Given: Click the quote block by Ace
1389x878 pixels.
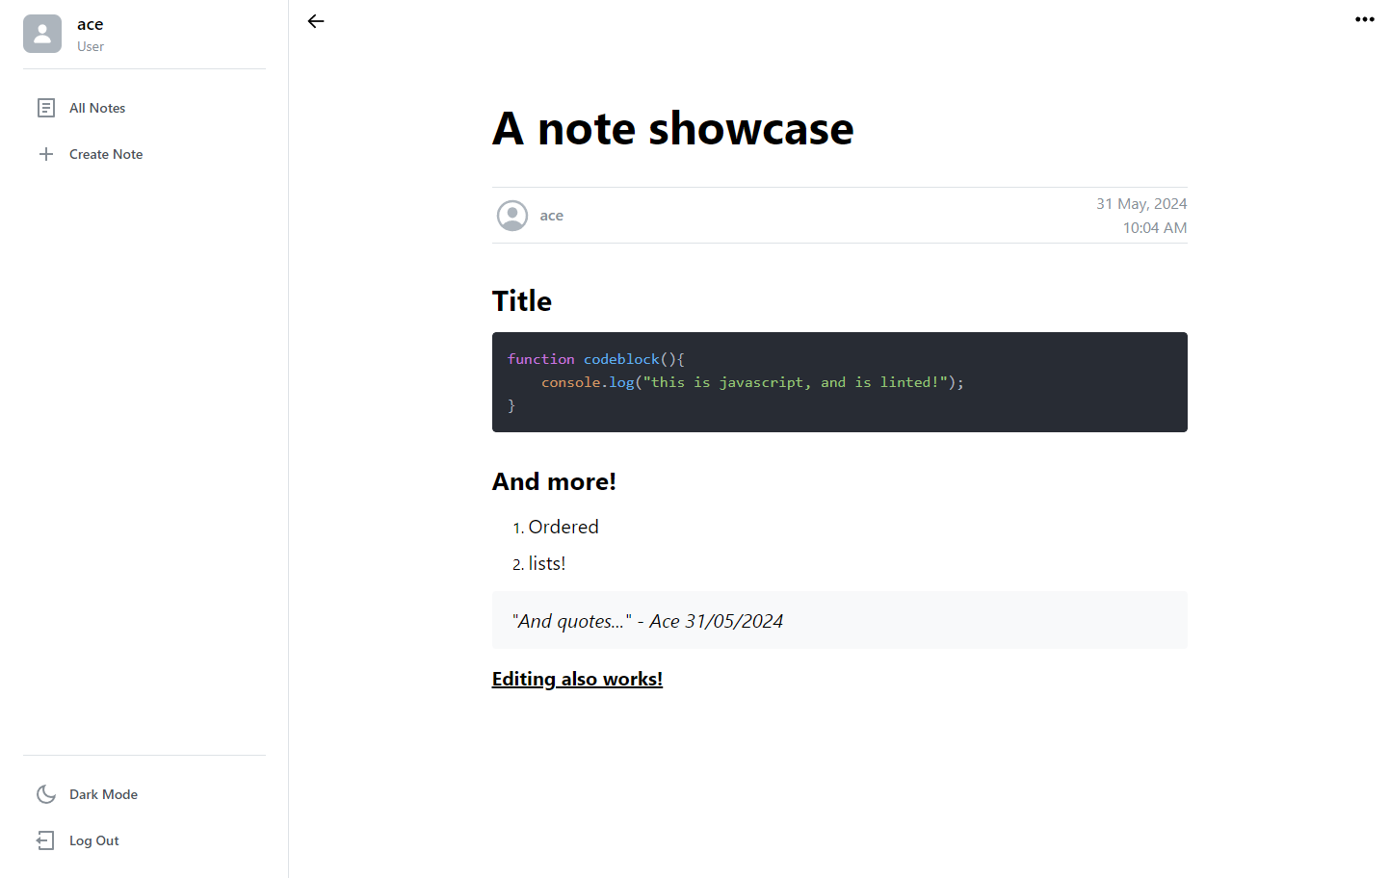Looking at the screenshot, I should (649, 620).
